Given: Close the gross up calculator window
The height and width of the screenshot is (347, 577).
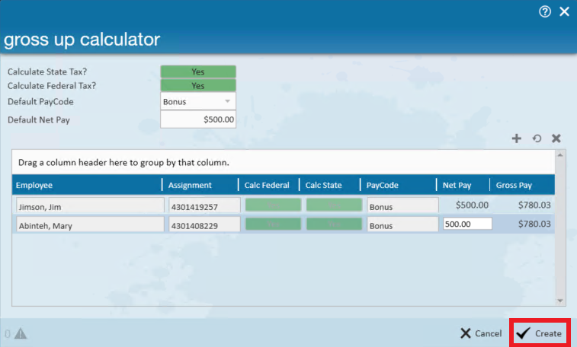Looking at the screenshot, I should 564,11.
